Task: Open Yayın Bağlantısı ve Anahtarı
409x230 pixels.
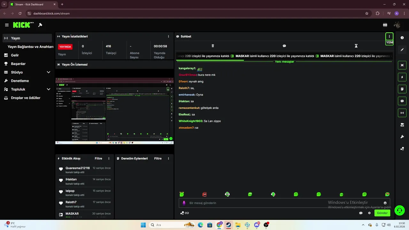Action: [x=30, y=47]
